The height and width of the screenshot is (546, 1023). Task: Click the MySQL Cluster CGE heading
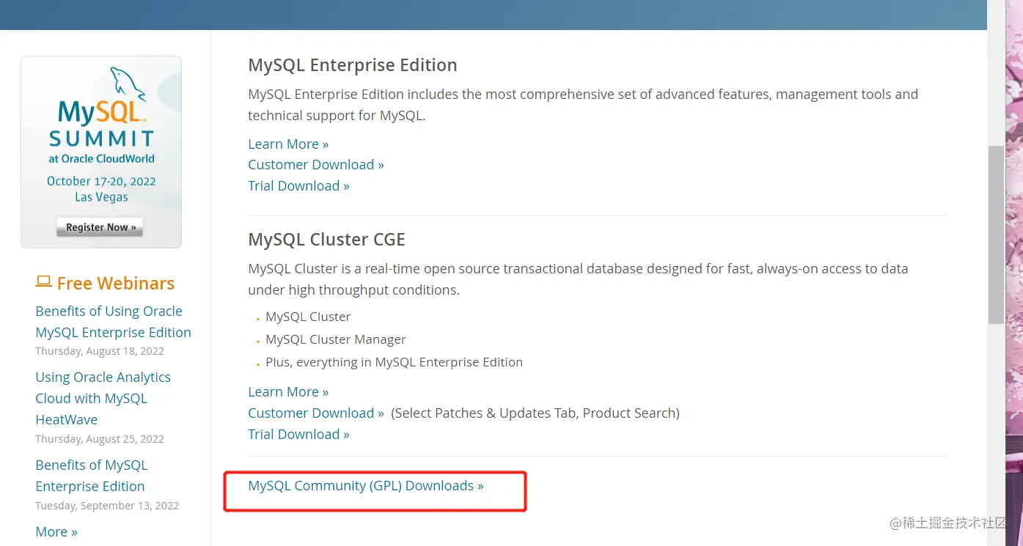point(326,240)
